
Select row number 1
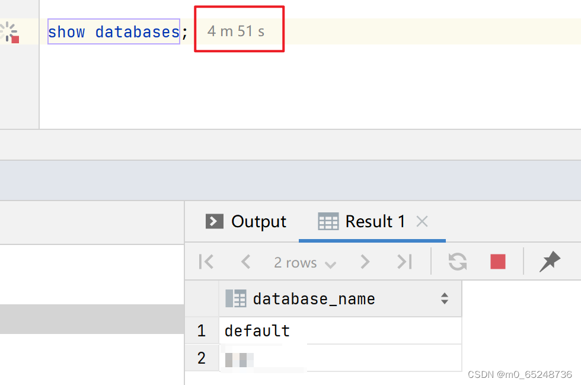(x=202, y=330)
